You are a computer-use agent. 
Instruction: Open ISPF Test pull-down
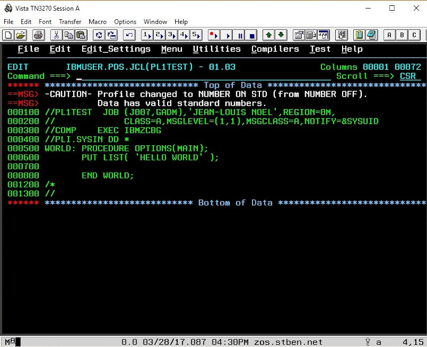click(x=320, y=49)
